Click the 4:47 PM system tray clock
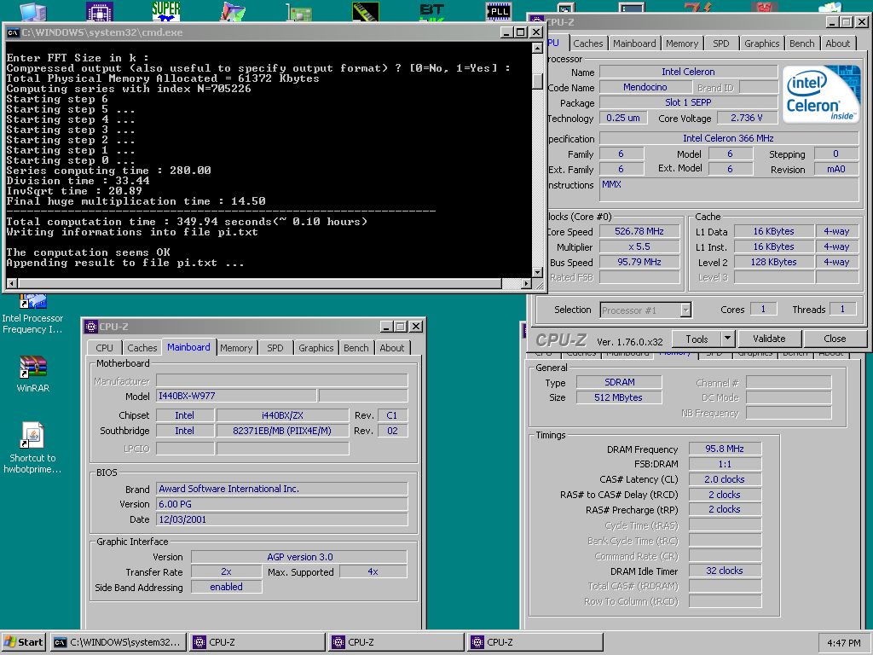This screenshot has width=873, height=655. pyautogui.click(x=843, y=643)
